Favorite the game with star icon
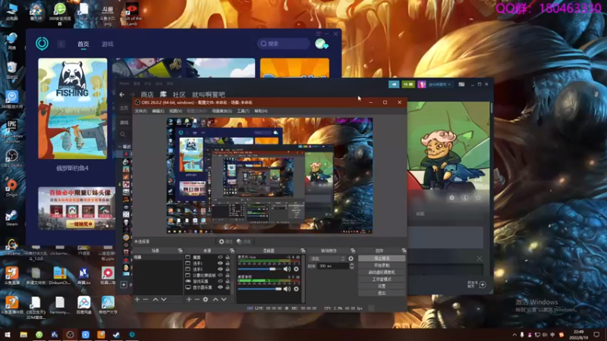This screenshot has width=607, height=341. 479,198
